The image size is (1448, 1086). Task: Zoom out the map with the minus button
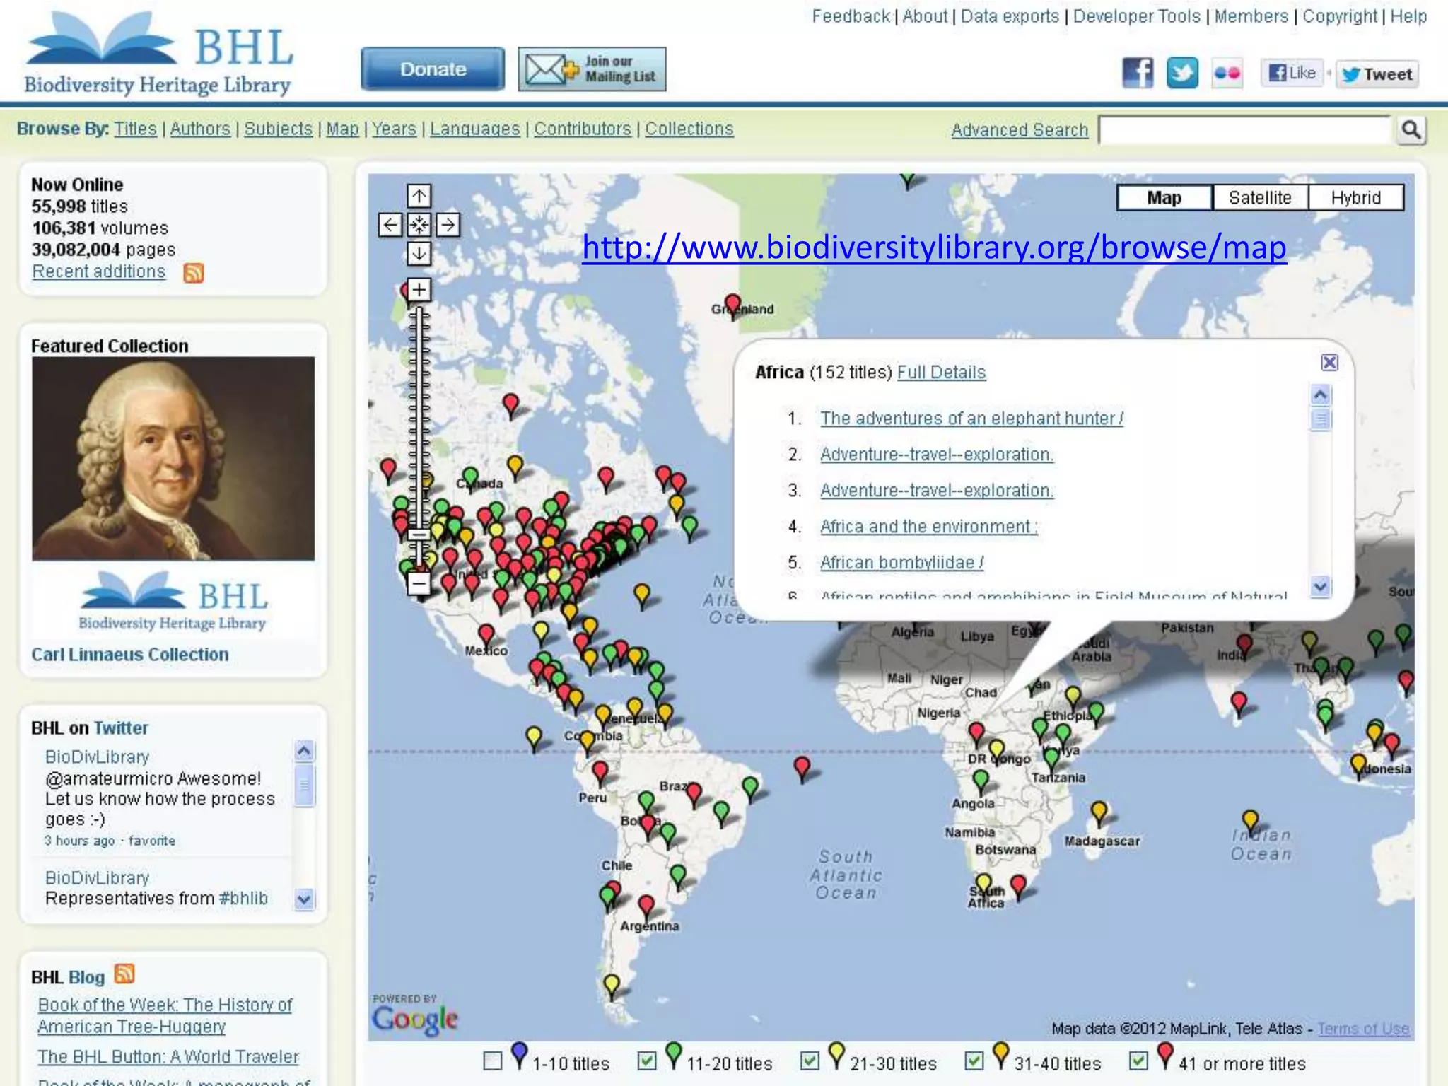[419, 584]
